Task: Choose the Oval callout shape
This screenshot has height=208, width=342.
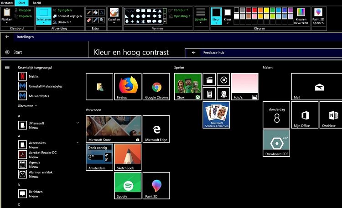Action: point(155,21)
